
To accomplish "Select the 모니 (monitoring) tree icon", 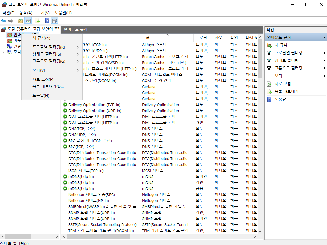I will tap(9, 52).
